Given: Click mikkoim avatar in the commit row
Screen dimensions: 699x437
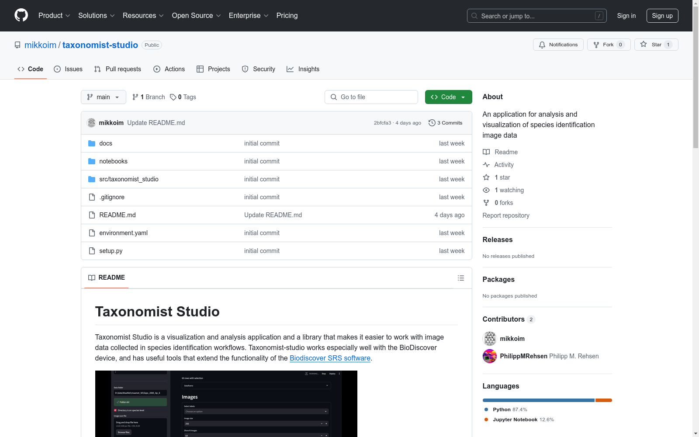Looking at the screenshot, I should click(x=91, y=123).
